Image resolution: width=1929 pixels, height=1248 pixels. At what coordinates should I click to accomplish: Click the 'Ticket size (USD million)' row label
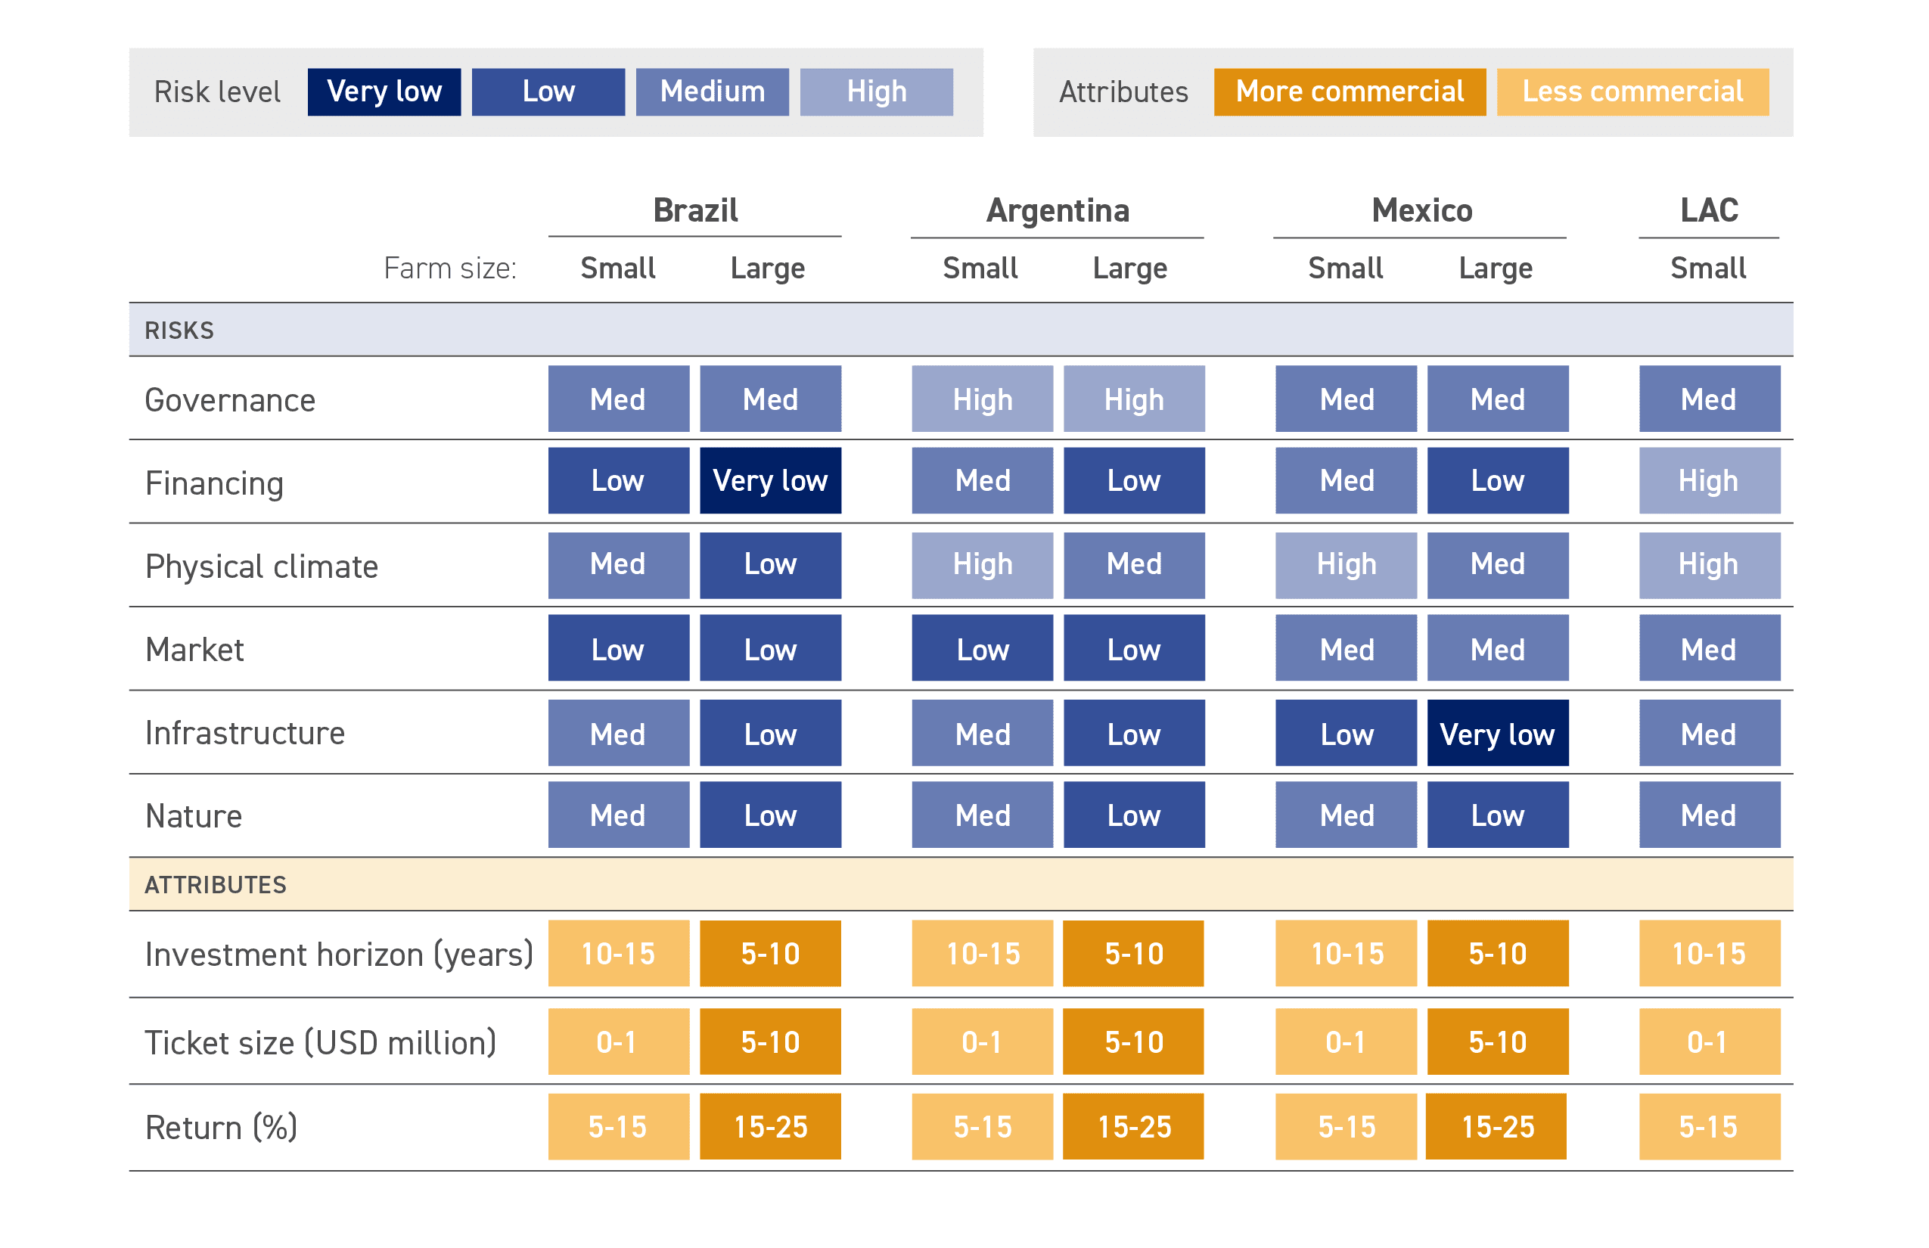320,1042
